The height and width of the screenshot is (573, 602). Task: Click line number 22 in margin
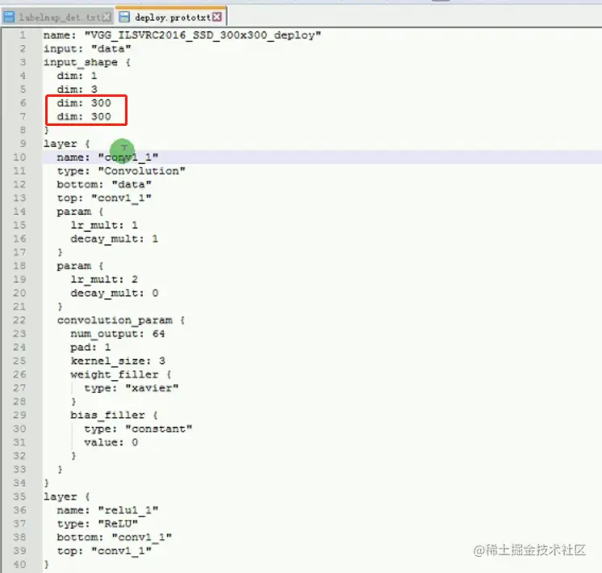point(19,320)
